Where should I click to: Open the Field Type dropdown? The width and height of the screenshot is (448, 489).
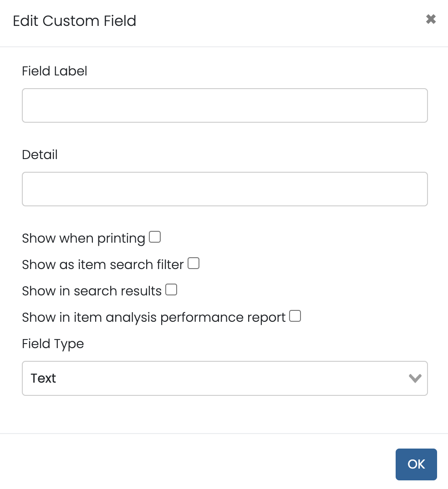coord(224,378)
